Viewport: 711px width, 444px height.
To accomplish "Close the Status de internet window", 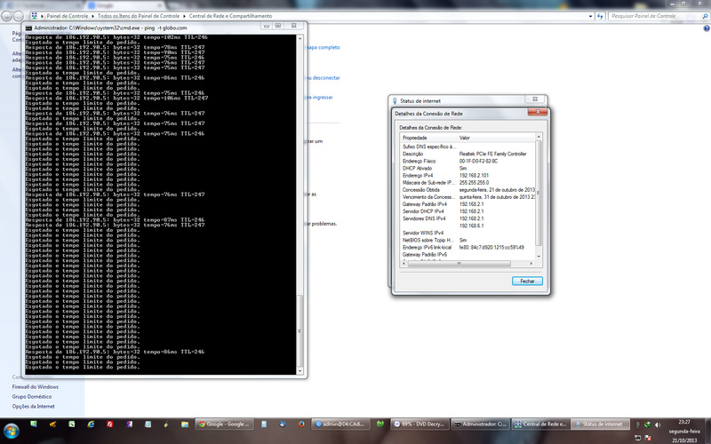I will (x=535, y=99).
